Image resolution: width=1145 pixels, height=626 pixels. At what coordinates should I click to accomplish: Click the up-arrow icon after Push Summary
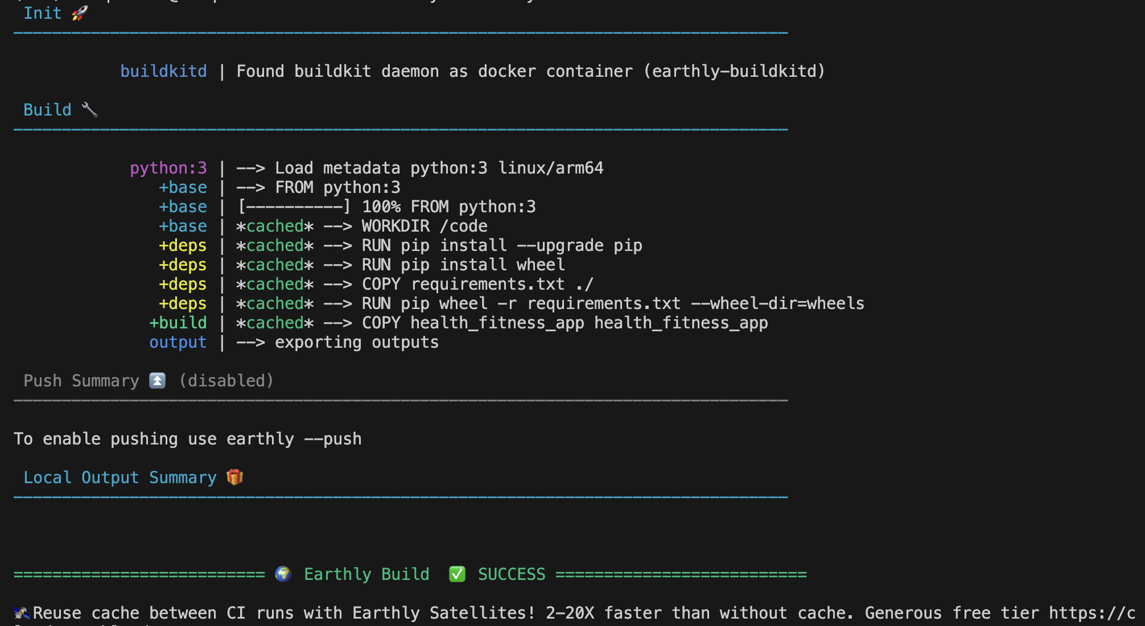[x=158, y=380]
